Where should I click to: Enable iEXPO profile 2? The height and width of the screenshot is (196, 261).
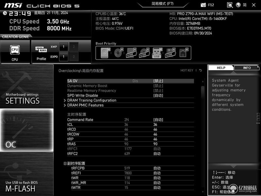tap(74, 57)
